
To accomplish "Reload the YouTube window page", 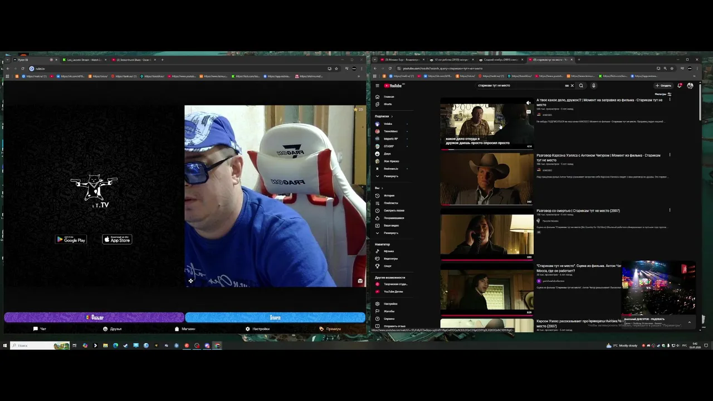I will coord(390,69).
